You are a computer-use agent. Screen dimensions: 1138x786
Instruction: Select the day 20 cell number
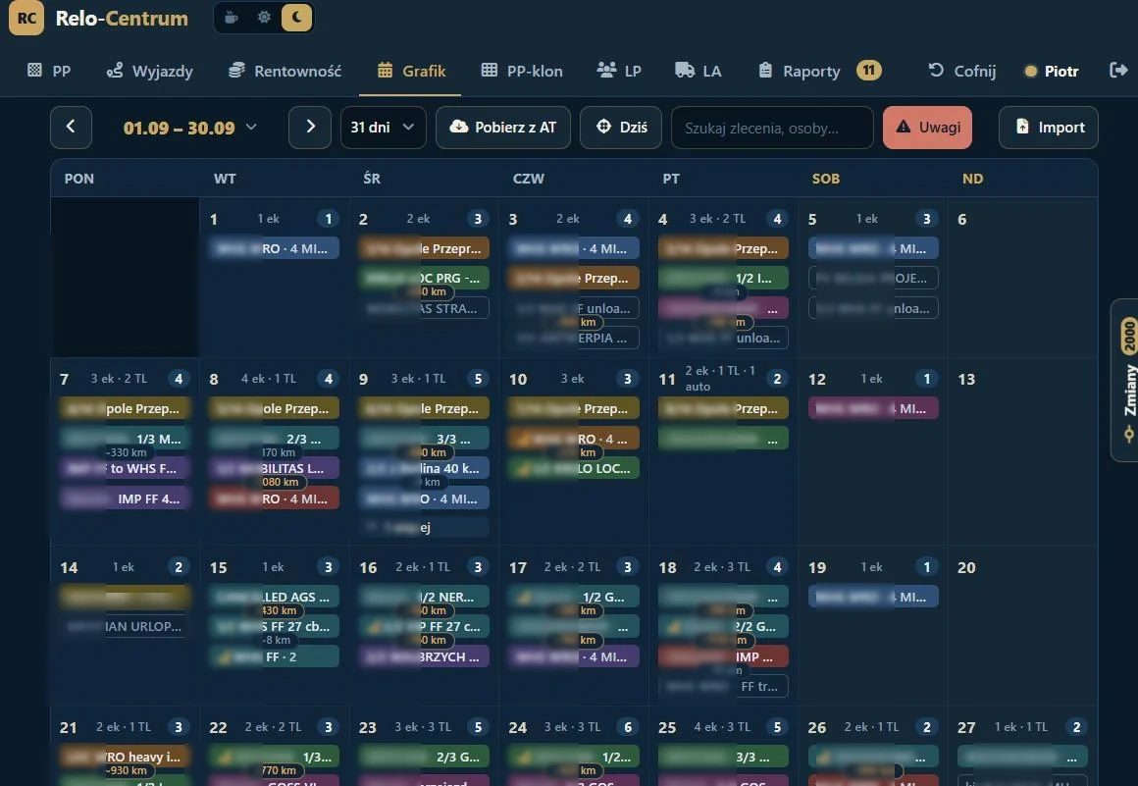966,567
